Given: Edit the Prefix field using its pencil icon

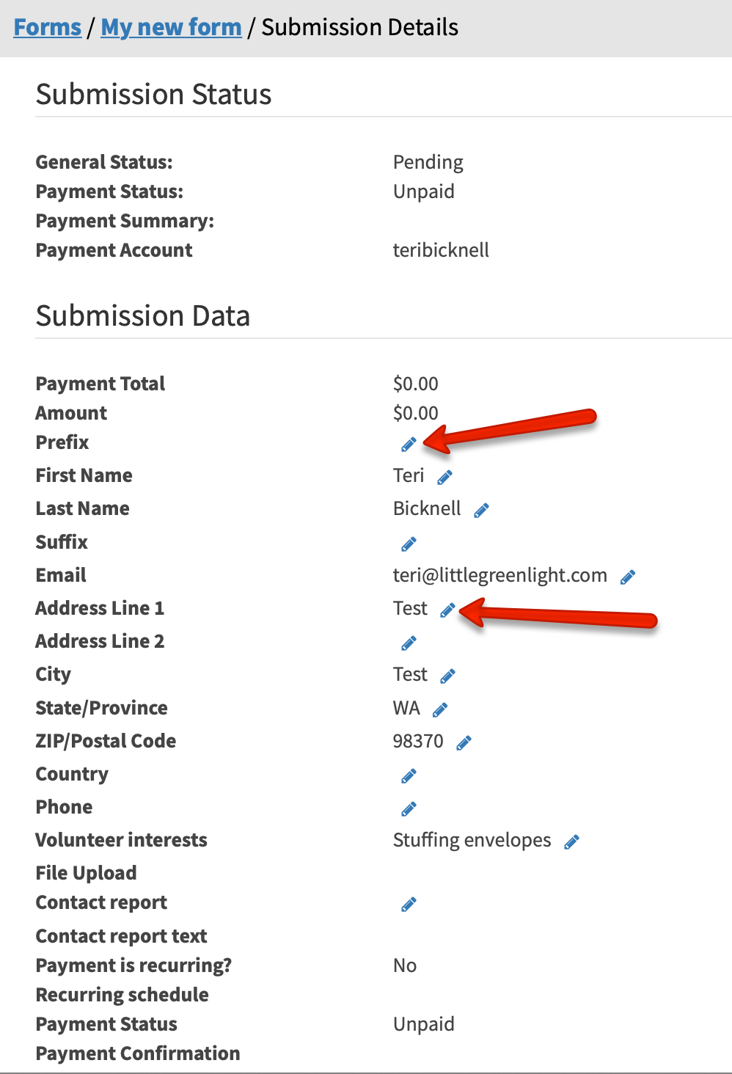Looking at the screenshot, I should tap(409, 443).
